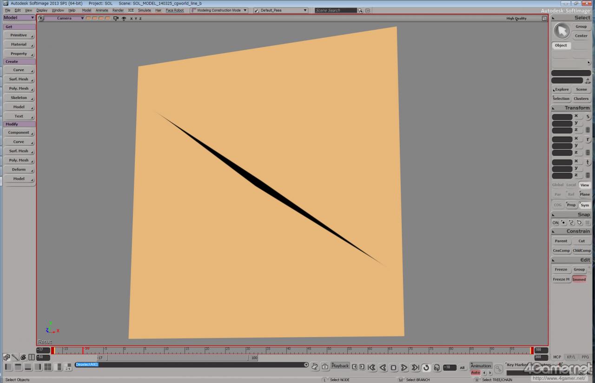Open the camera view icon in viewport bar

(116, 18)
